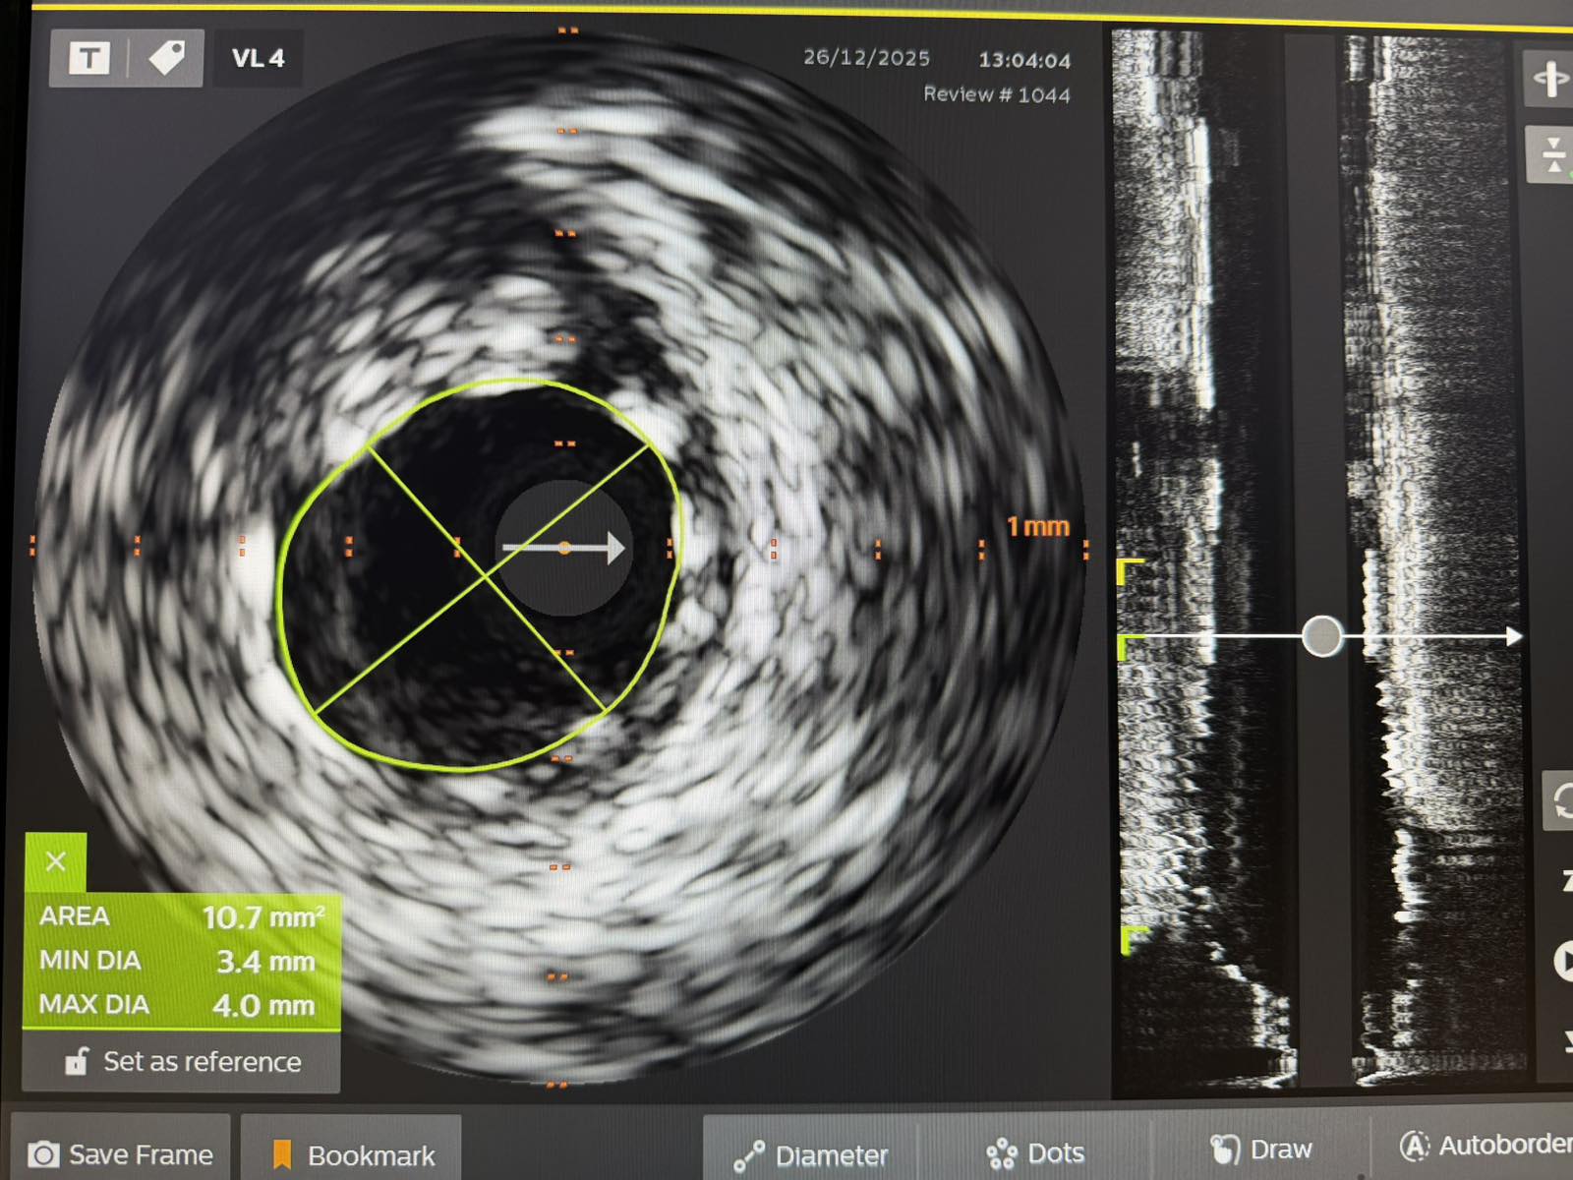The width and height of the screenshot is (1573, 1180).
Task: Click the longitudinal view frame slider handle
Action: pos(1322,636)
